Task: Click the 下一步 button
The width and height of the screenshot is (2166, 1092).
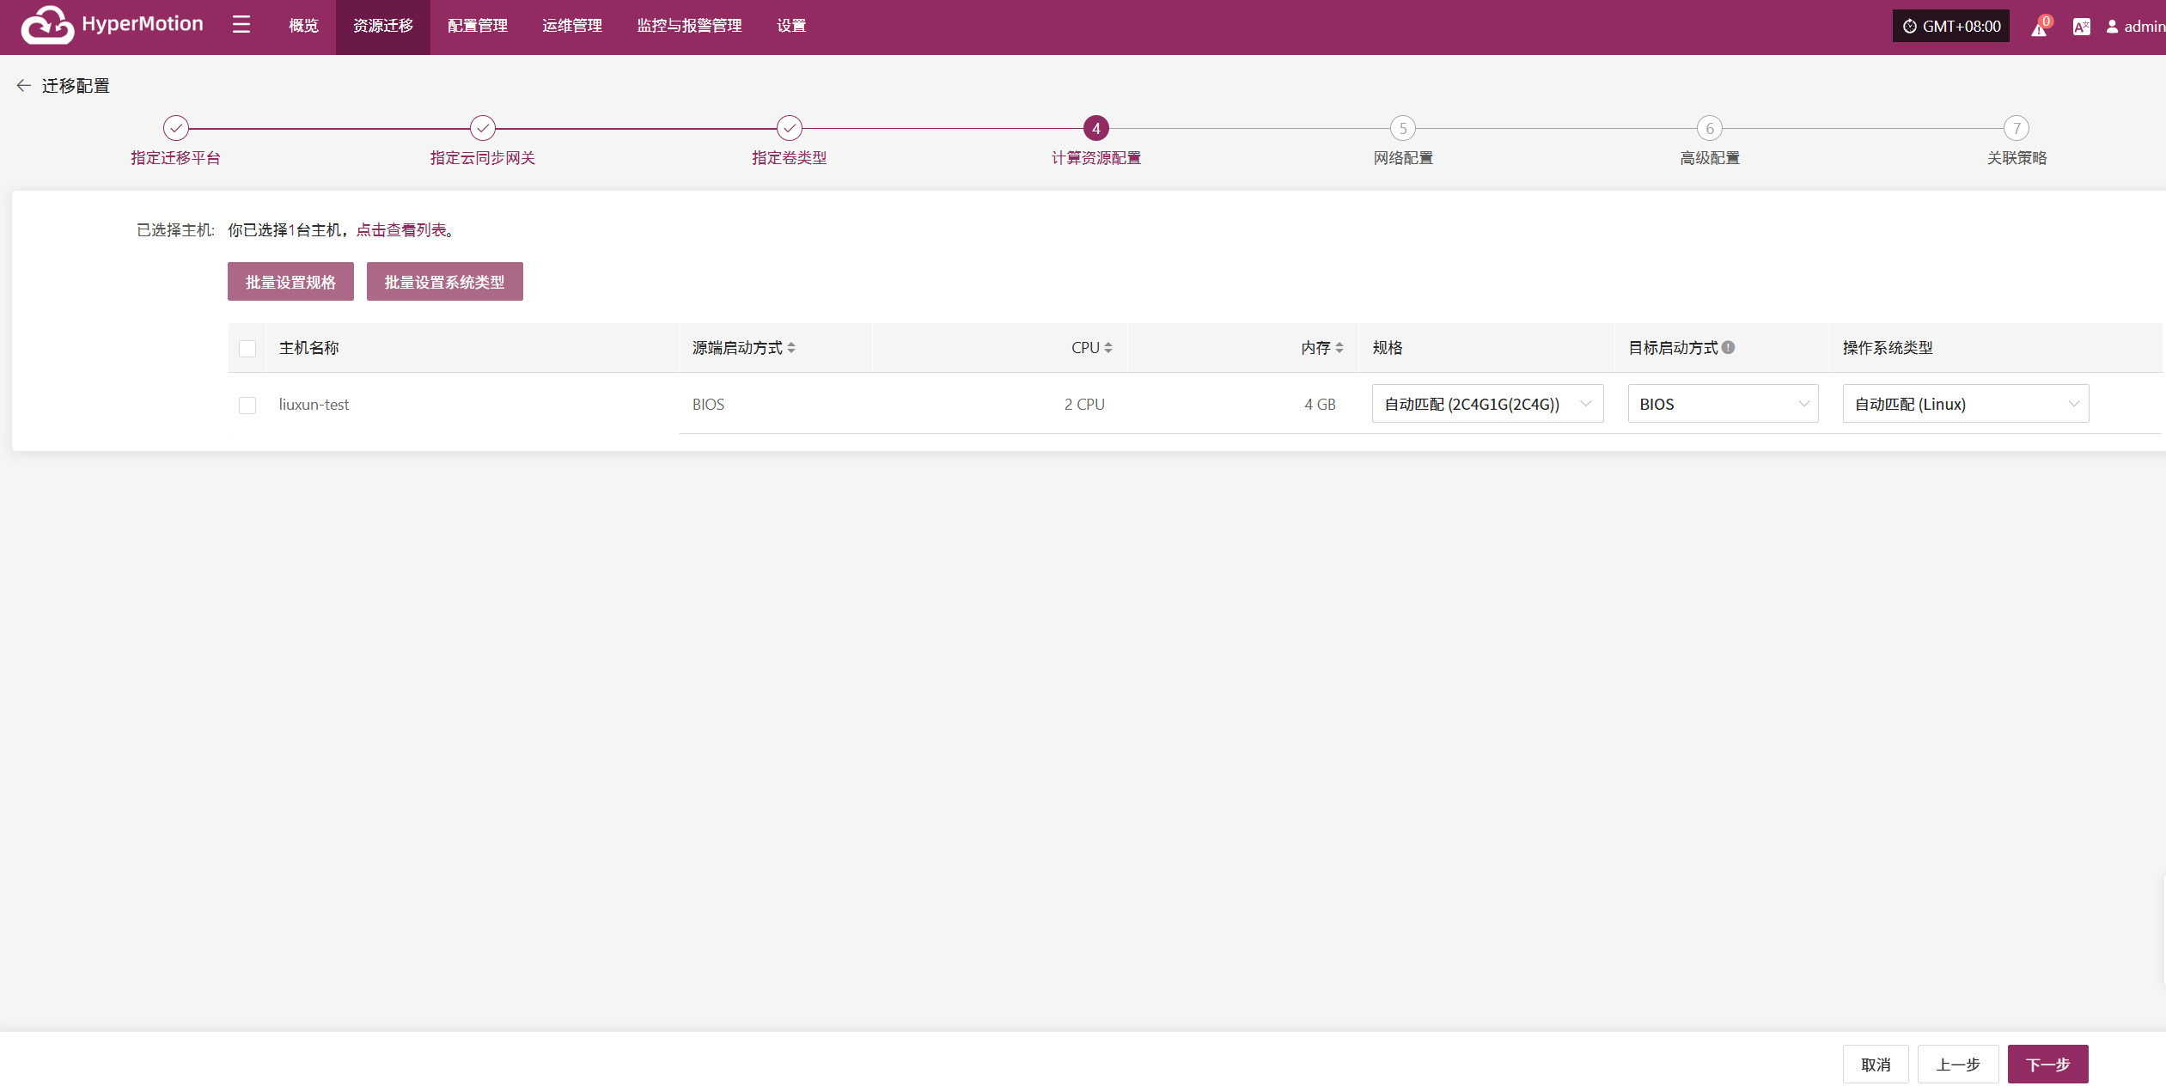Action: [x=2048, y=1065]
